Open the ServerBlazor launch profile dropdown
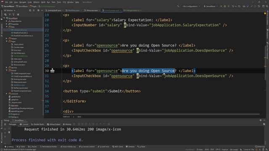This screenshot has height=151, width=269. coord(211,6)
